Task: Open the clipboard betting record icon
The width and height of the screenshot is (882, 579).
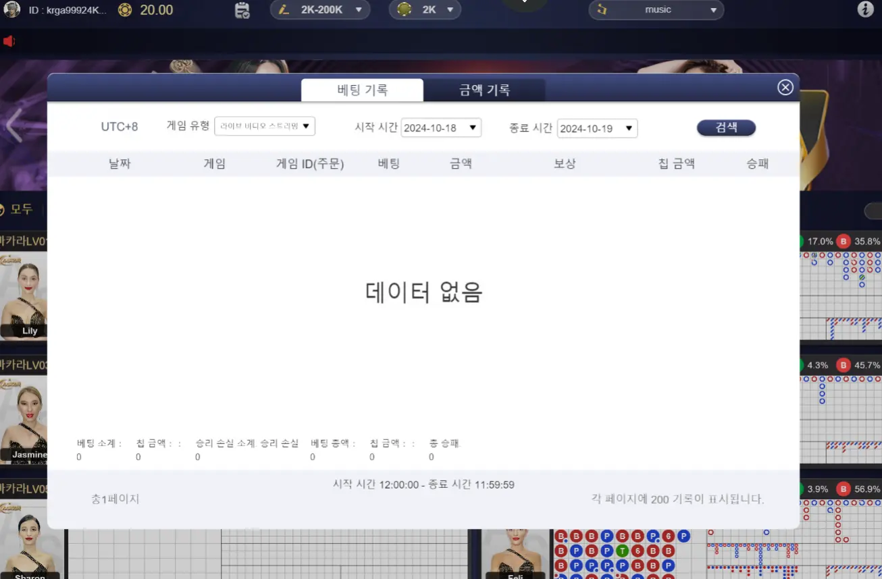Action: (x=242, y=10)
